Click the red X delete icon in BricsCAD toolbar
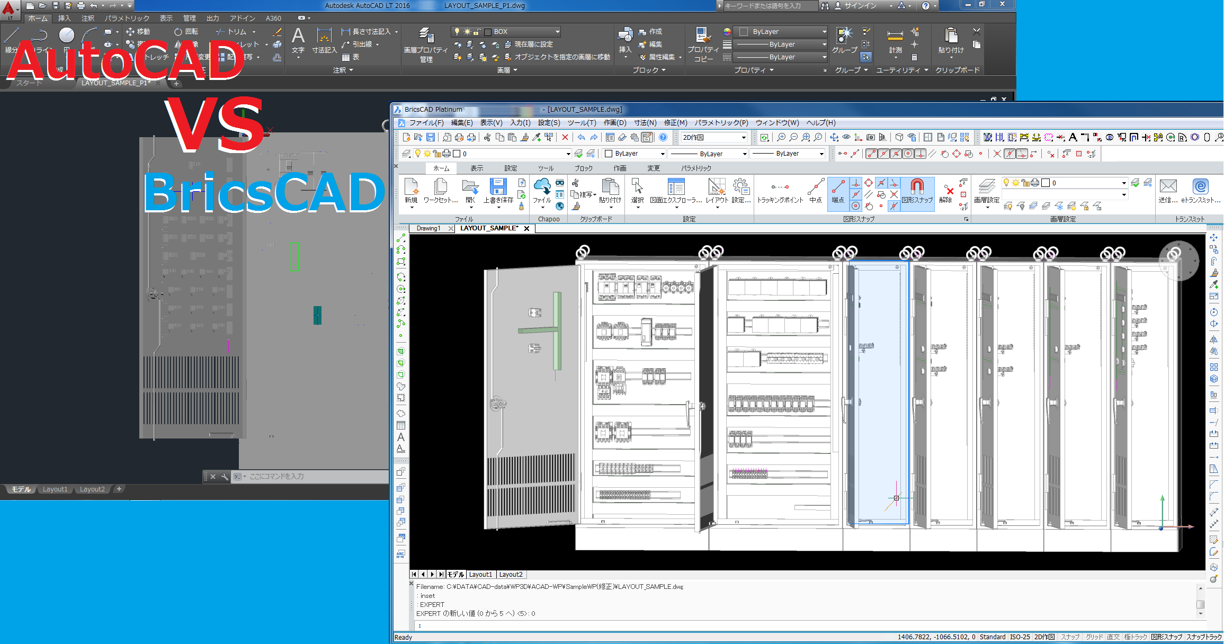The width and height of the screenshot is (1224, 644). pyautogui.click(x=565, y=138)
